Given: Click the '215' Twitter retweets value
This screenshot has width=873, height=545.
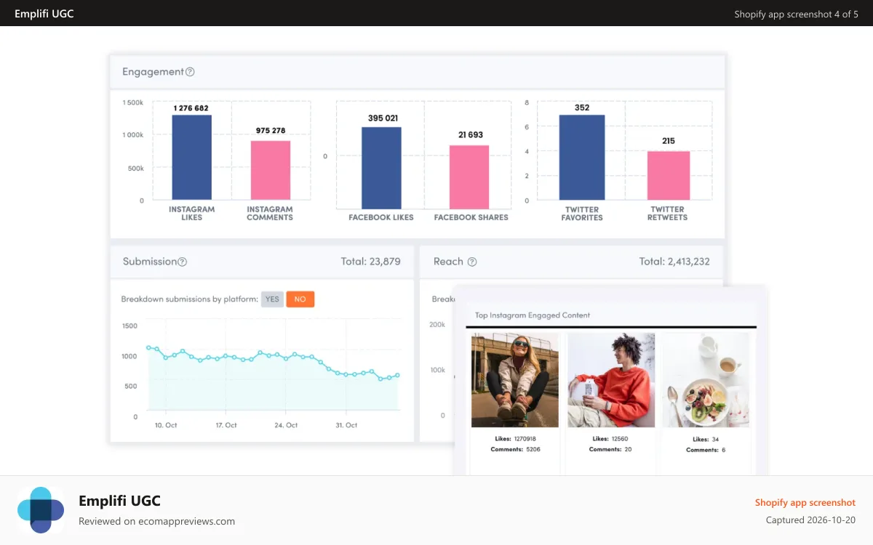Looking at the screenshot, I should tap(669, 141).
